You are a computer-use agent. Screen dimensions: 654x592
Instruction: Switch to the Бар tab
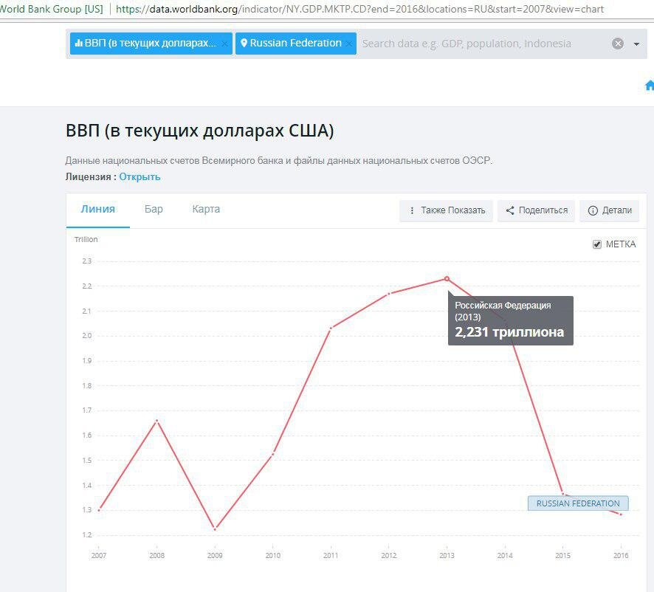154,209
